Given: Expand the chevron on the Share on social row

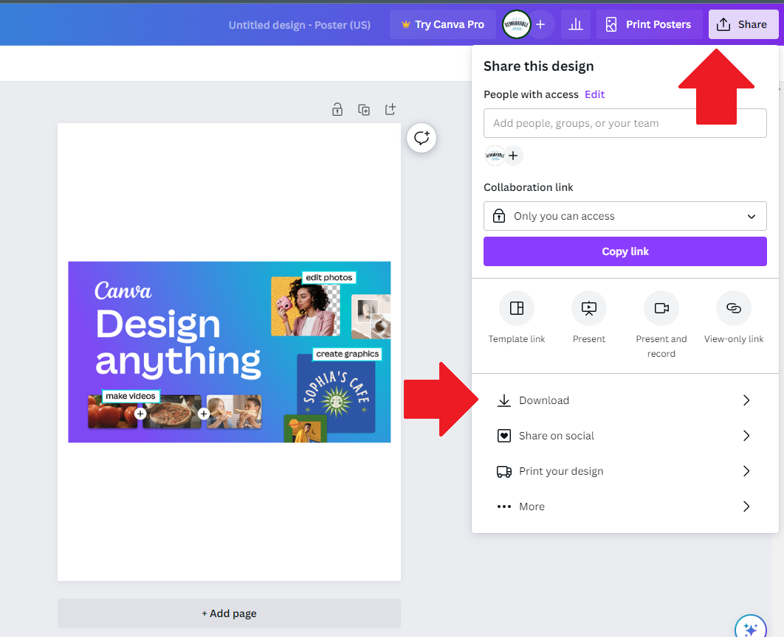Looking at the screenshot, I should (x=746, y=436).
